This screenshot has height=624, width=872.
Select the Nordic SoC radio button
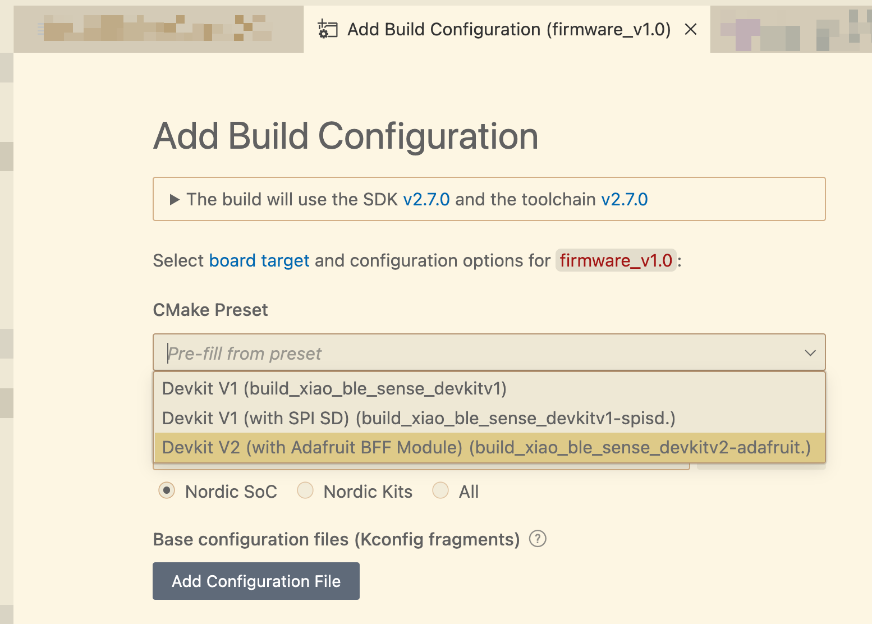(x=167, y=490)
